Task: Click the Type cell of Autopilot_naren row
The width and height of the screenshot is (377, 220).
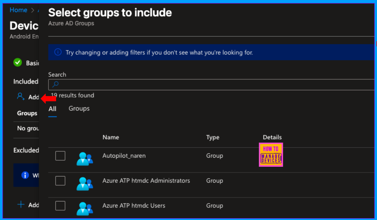Action: click(x=215, y=156)
